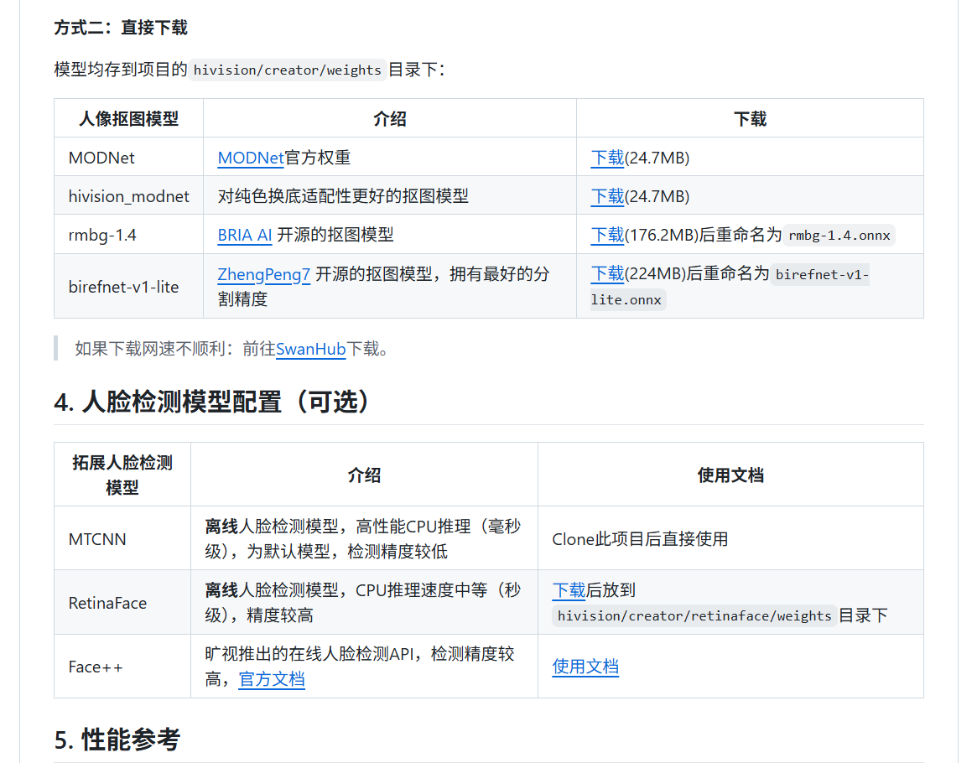Open the MODNet official weights link
This screenshot has width=977, height=763.
click(250, 158)
